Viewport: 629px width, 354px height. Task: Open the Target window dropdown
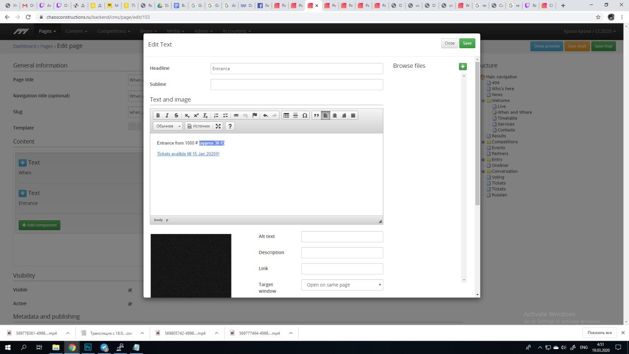(342, 285)
